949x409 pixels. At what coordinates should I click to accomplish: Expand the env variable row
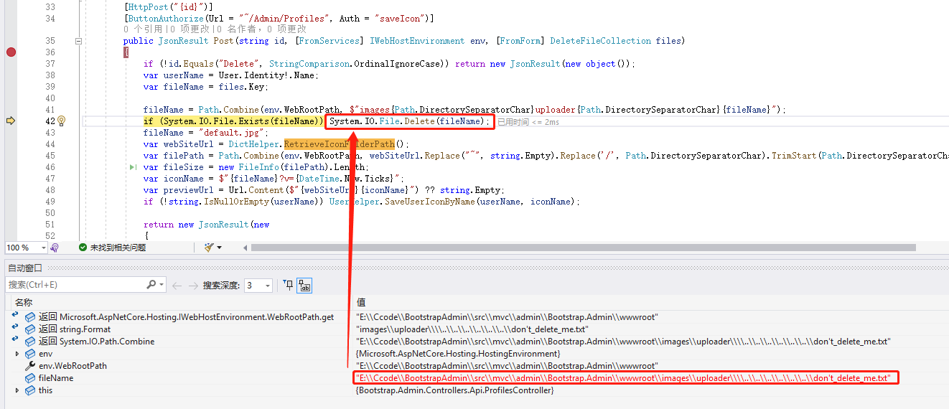pyautogui.click(x=17, y=354)
